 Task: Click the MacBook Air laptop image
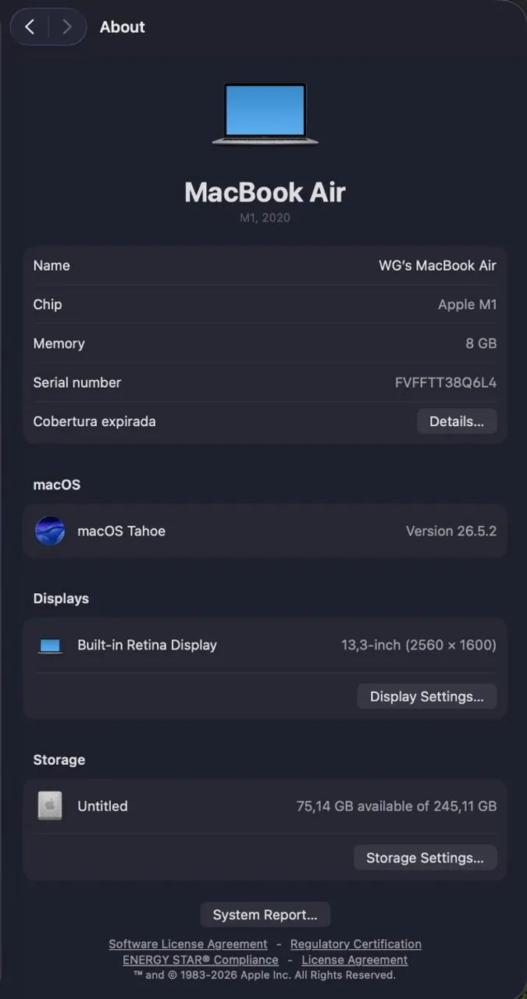pos(265,114)
